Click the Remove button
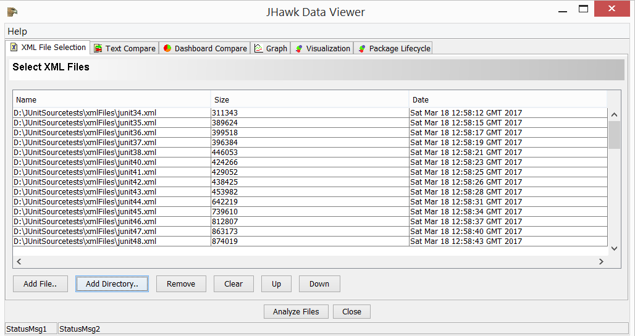Screen dimensions: 635x336 pos(181,283)
